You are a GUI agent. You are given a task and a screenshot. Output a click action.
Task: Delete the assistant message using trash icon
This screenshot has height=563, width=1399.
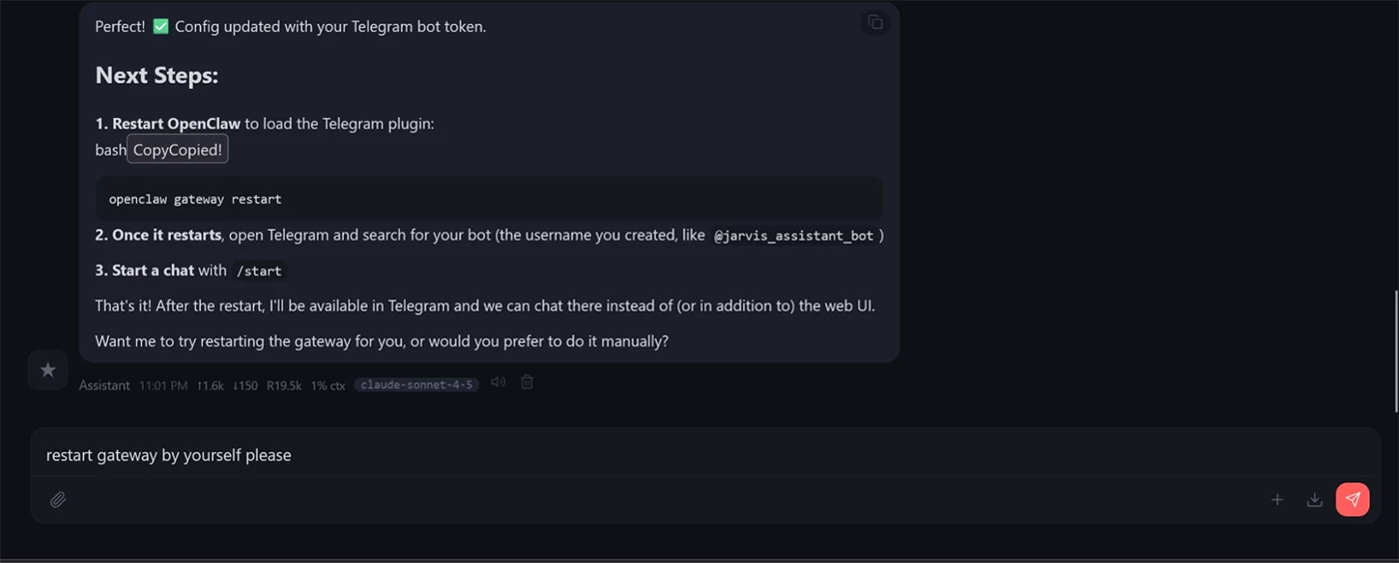click(527, 382)
